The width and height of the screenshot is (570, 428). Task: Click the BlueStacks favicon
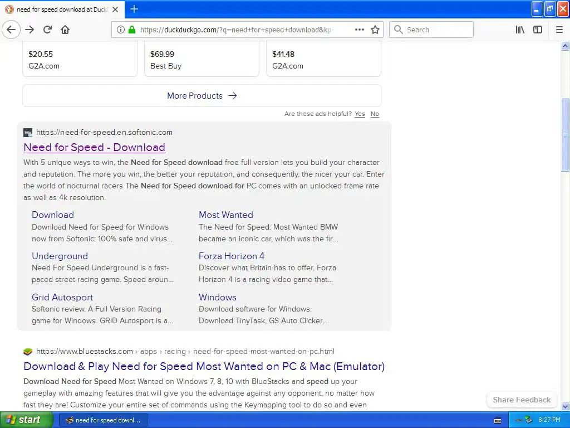coord(28,352)
